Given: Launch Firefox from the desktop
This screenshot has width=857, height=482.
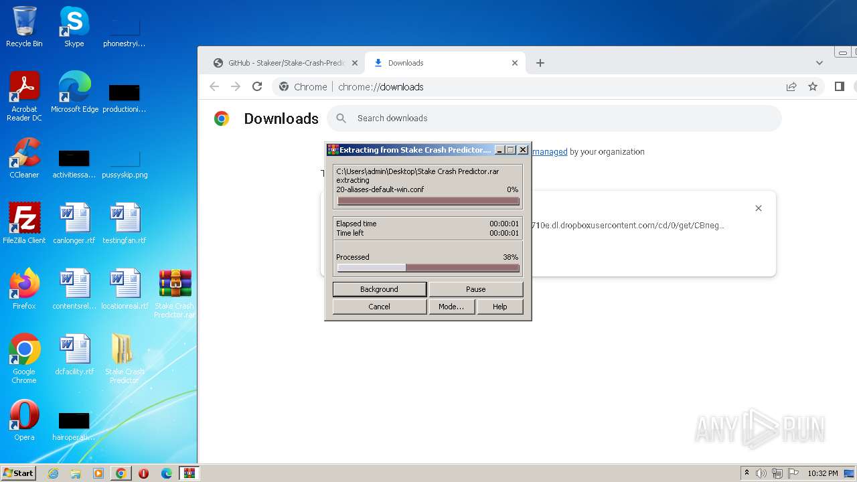Looking at the screenshot, I should [24, 289].
